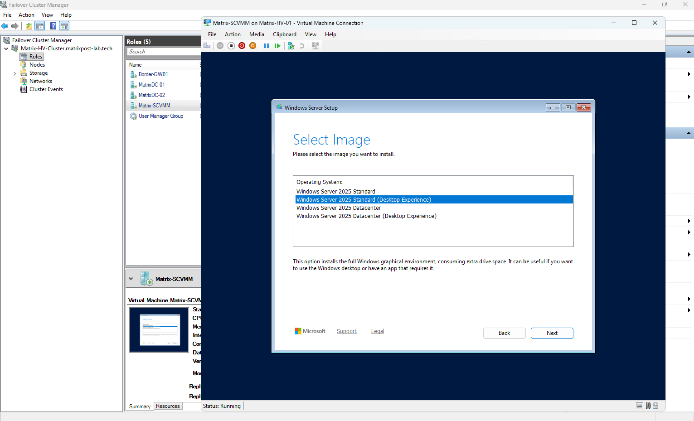Screen dimensions: 694x421
Task: Click Back in Windows Server Setup
Action: point(504,333)
